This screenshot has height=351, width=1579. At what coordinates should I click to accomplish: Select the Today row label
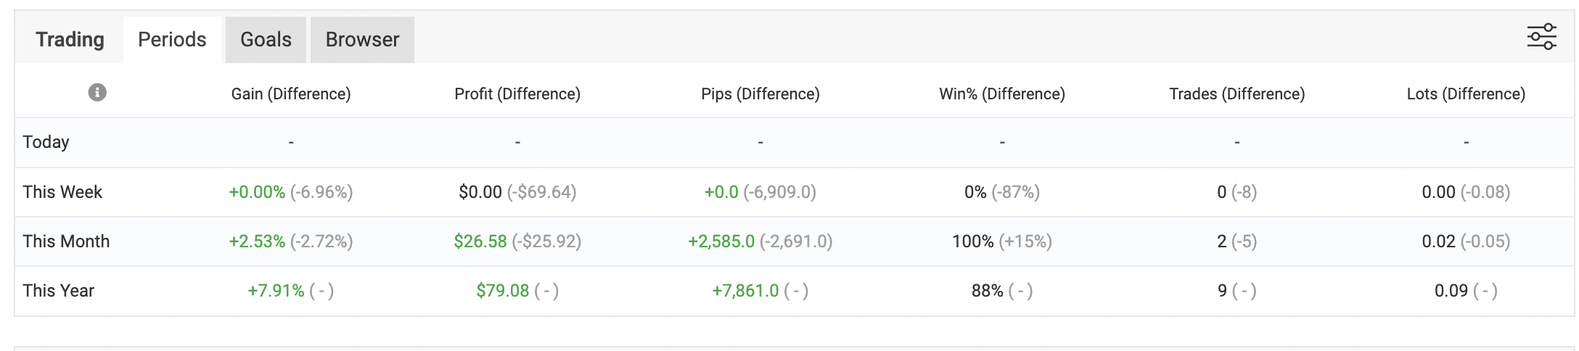46,142
